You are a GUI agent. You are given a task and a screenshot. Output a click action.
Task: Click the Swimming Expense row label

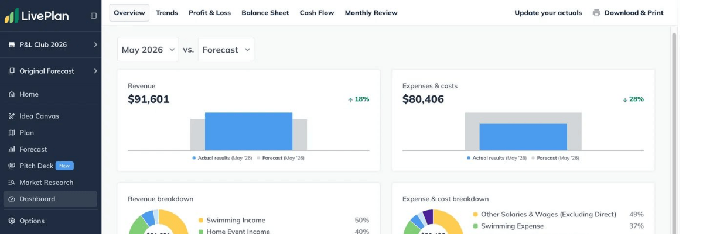click(x=512, y=226)
